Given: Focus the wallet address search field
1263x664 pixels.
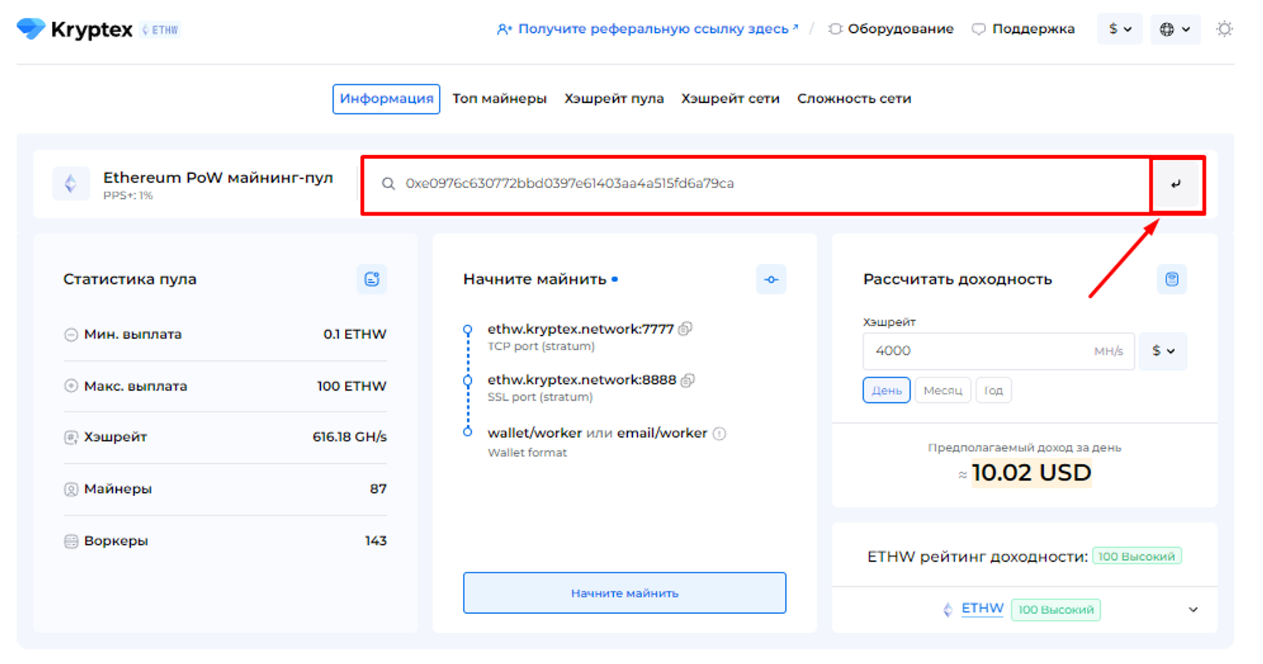Looking at the screenshot, I should pyautogui.click(x=758, y=184).
